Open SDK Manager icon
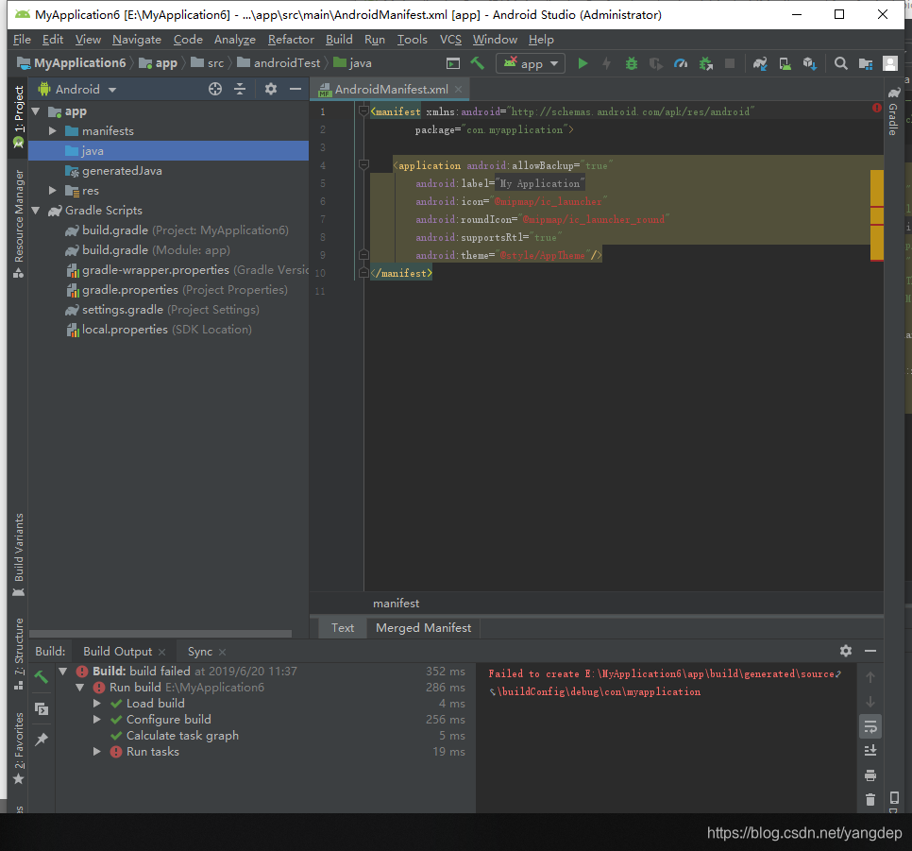The height and width of the screenshot is (851, 912). click(x=810, y=63)
